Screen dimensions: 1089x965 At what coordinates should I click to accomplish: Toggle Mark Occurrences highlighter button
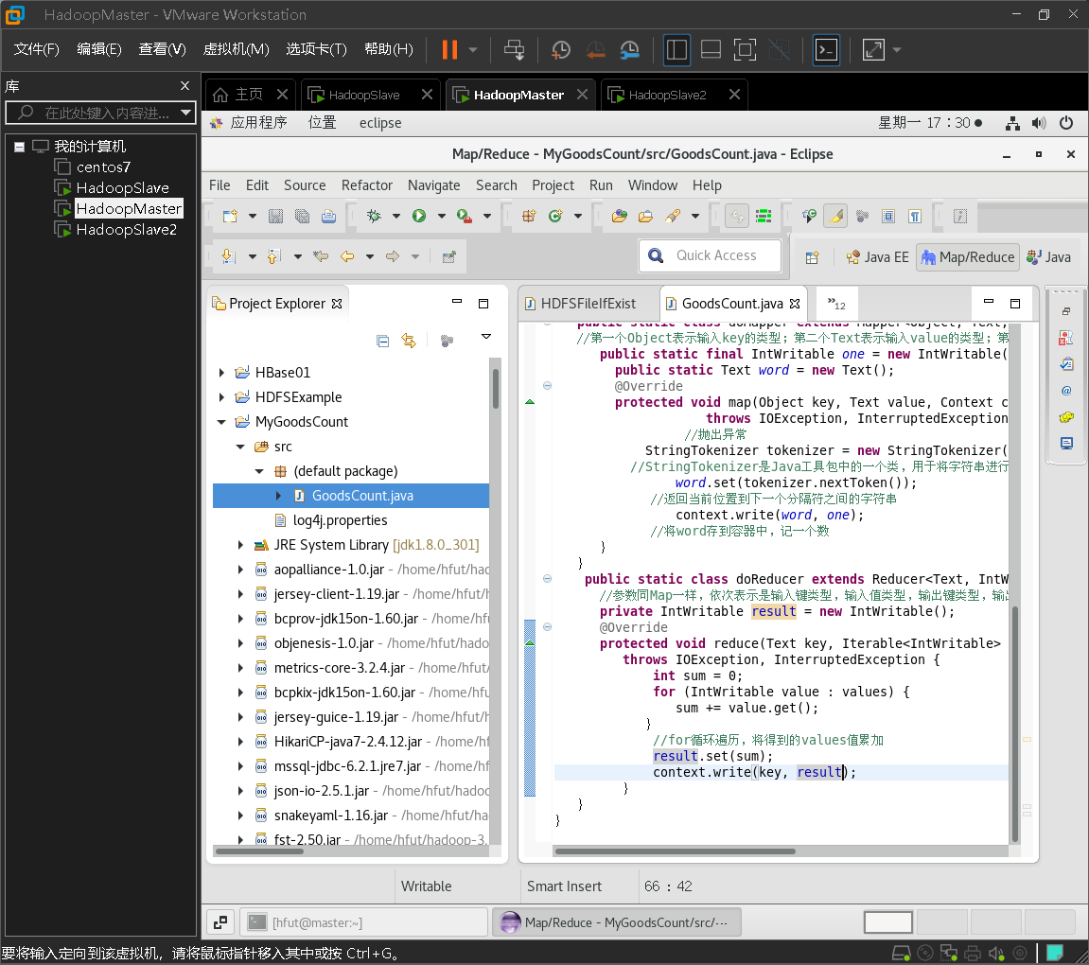pyautogui.click(x=834, y=217)
